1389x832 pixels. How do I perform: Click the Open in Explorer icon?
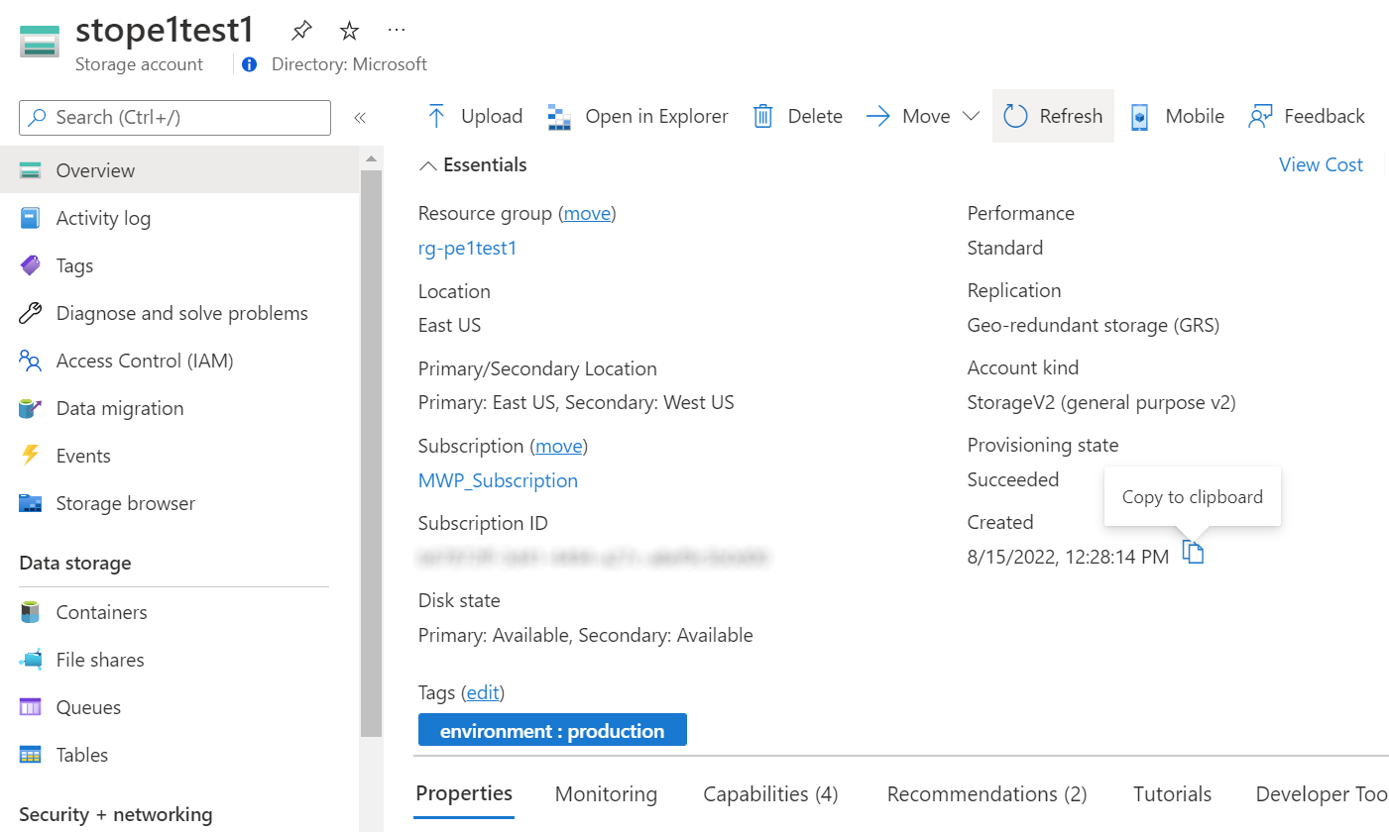(560, 117)
